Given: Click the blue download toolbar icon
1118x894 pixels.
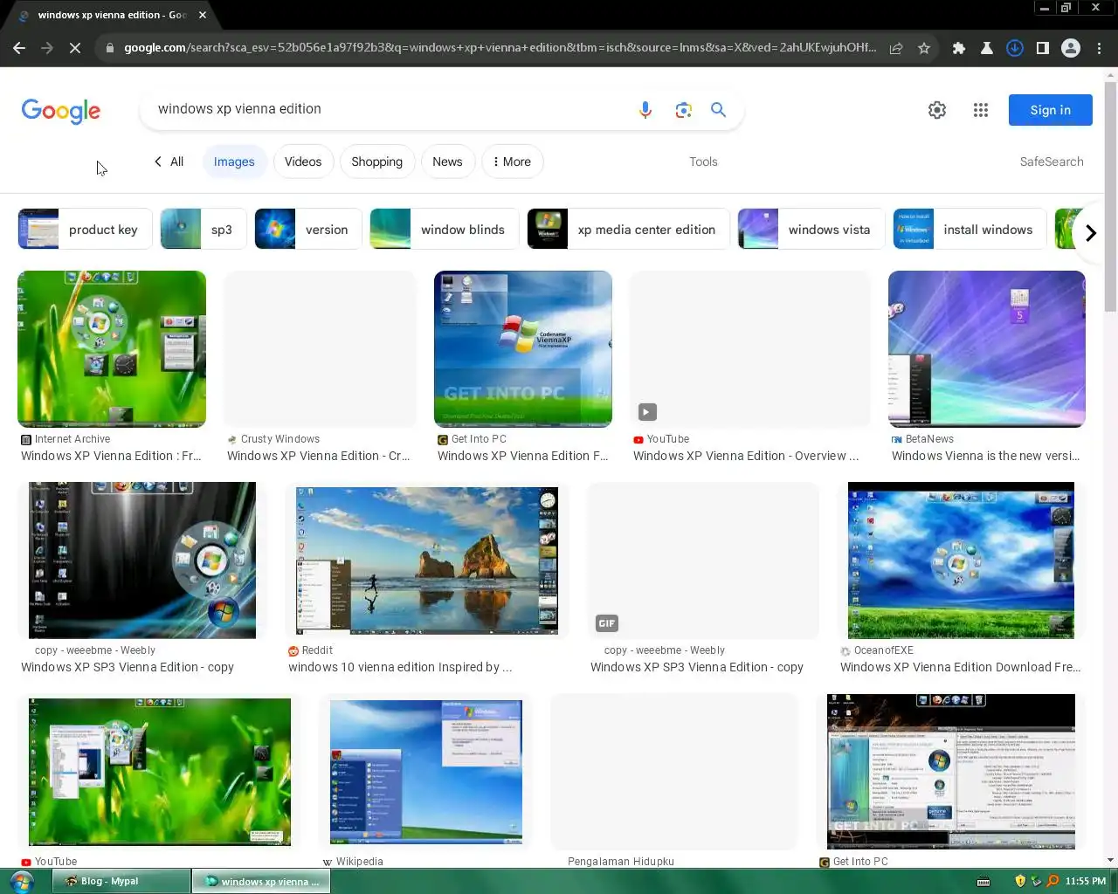Looking at the screenshot, I should pyautogui.click(x=1015, y=48).
